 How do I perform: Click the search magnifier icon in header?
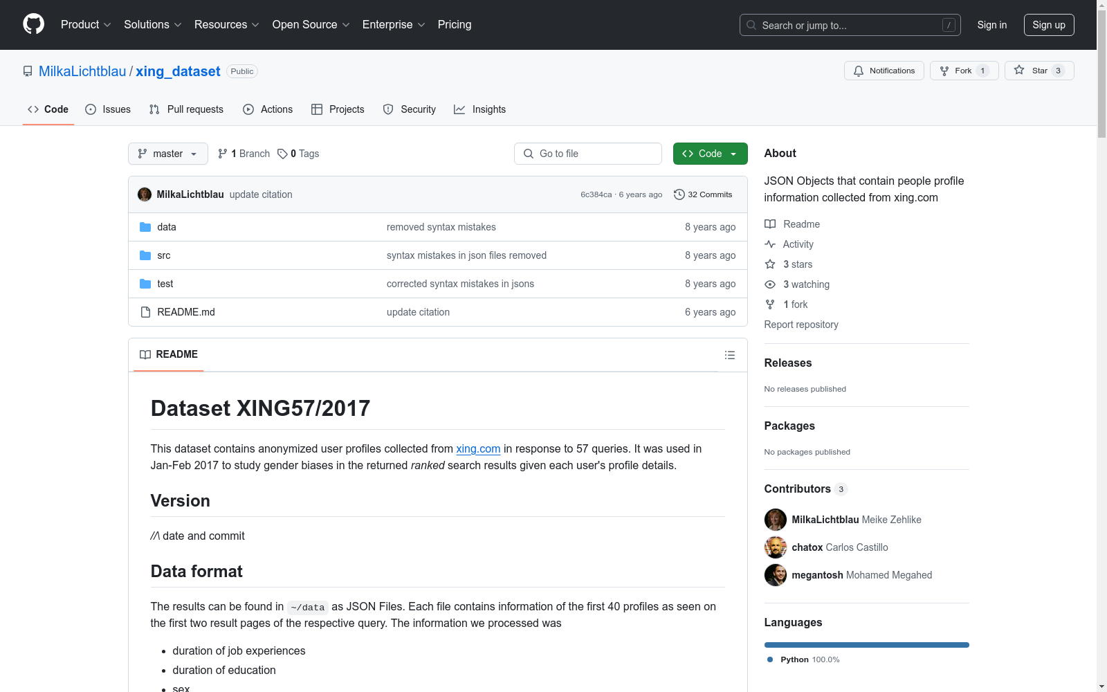coord(751,25)
